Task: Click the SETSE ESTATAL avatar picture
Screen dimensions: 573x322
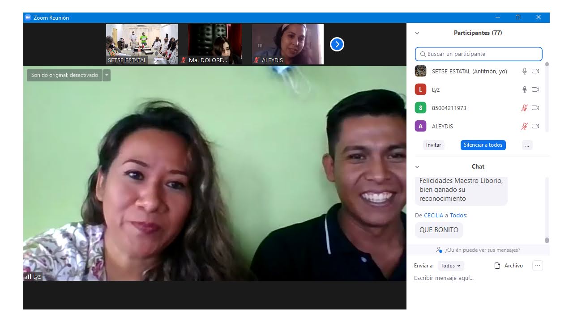Action: [x=420, y=71]
